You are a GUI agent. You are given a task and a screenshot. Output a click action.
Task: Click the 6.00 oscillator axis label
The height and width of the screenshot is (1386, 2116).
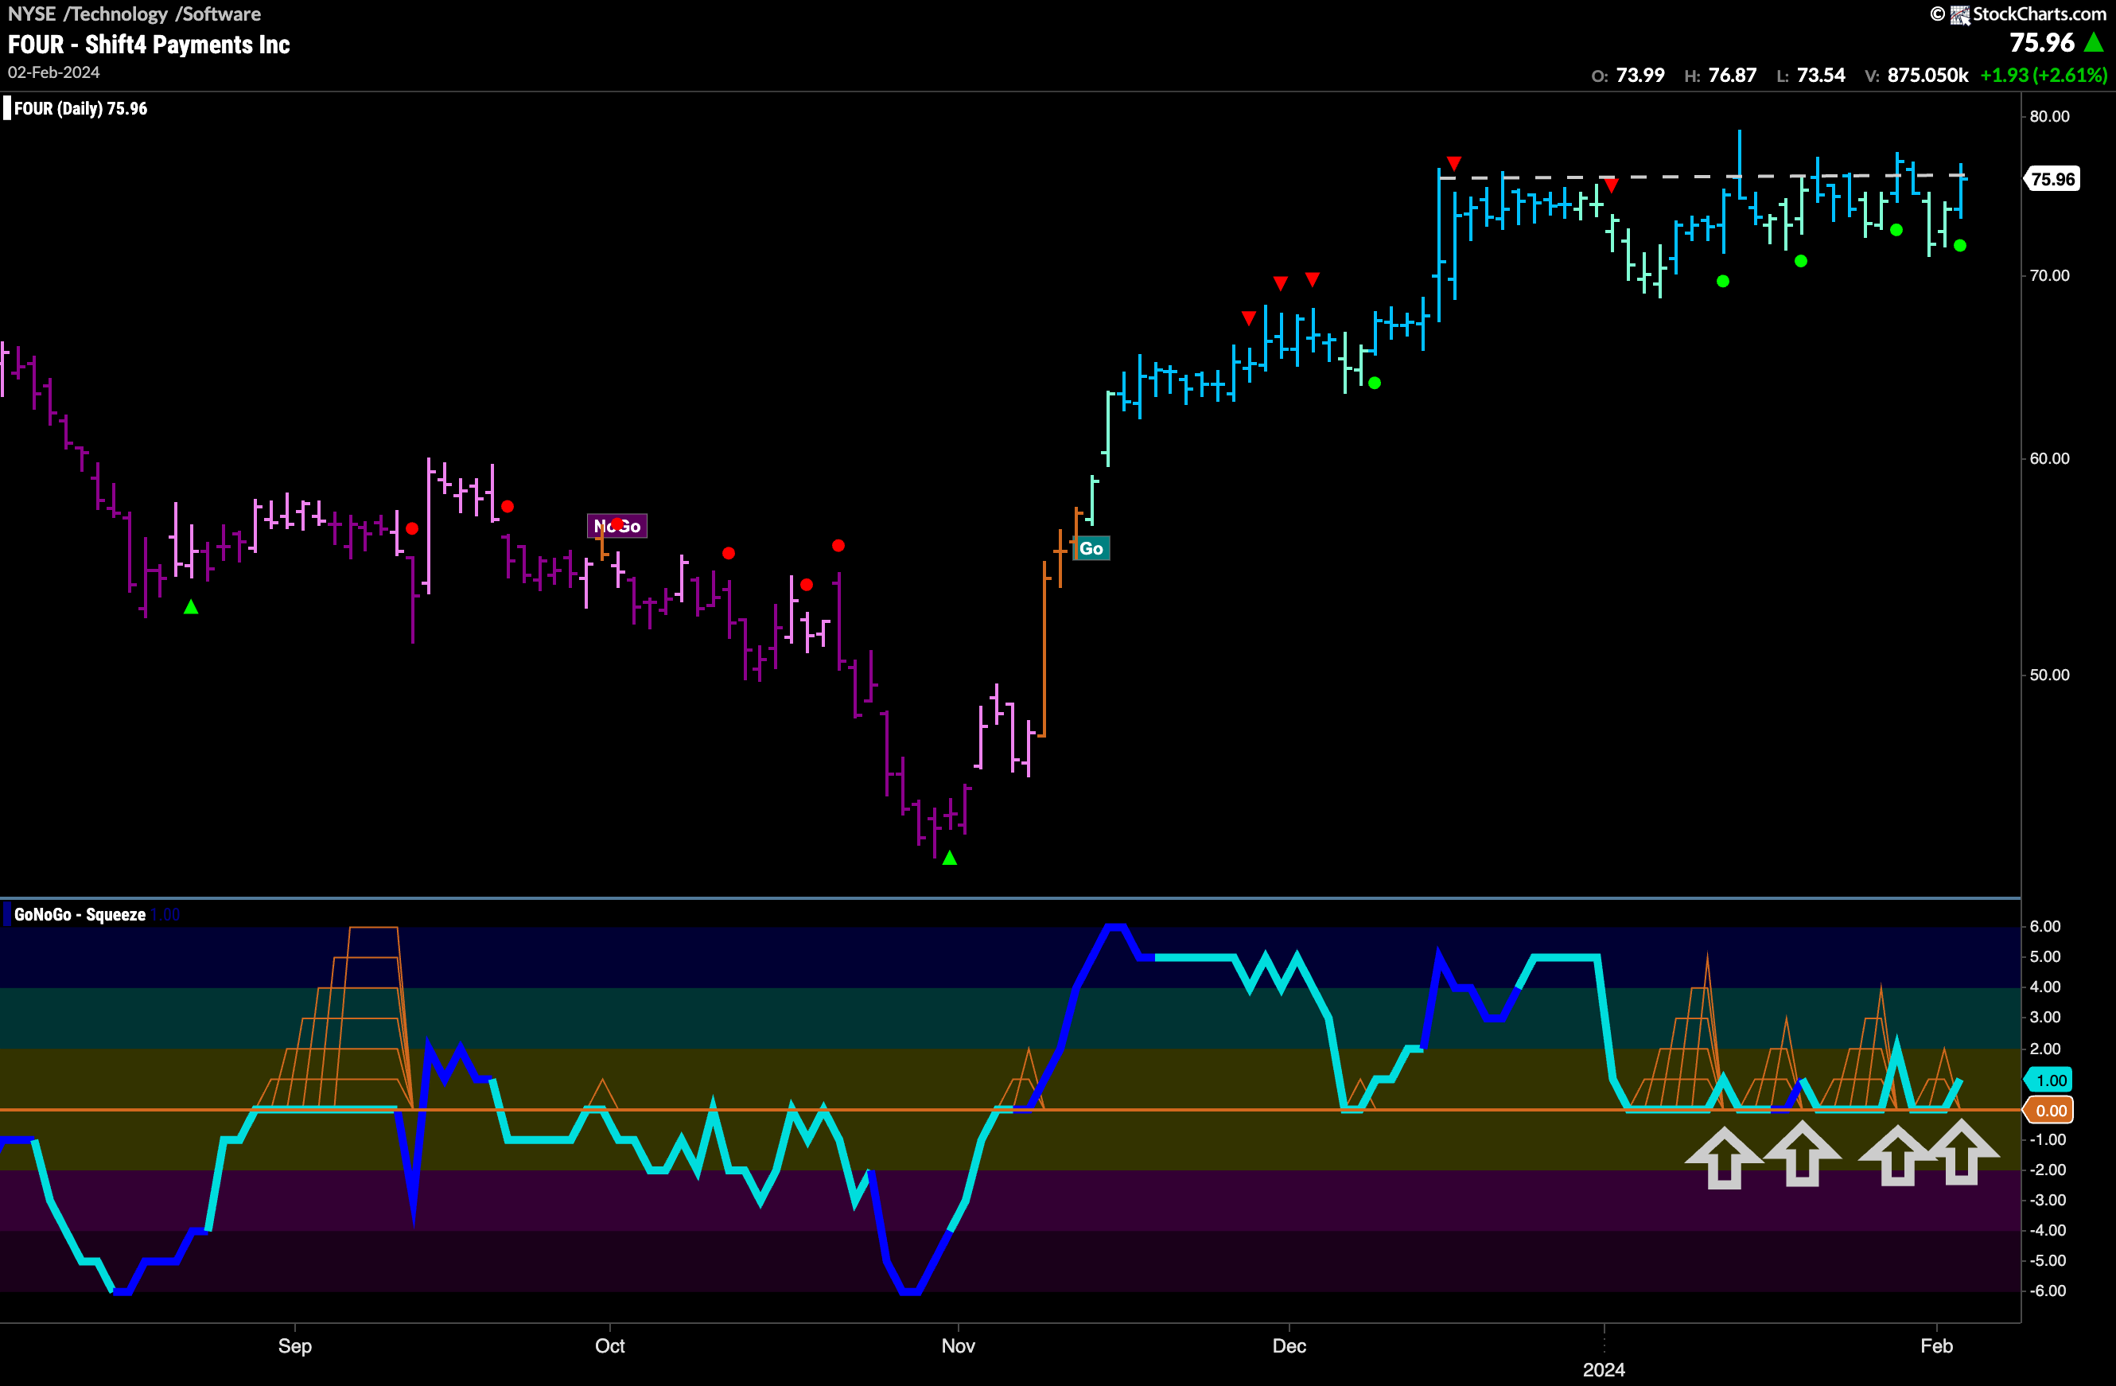(2045, 926)
